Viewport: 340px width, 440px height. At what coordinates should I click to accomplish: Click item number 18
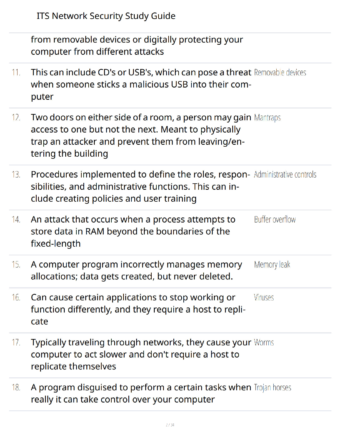tap(16, 387)
